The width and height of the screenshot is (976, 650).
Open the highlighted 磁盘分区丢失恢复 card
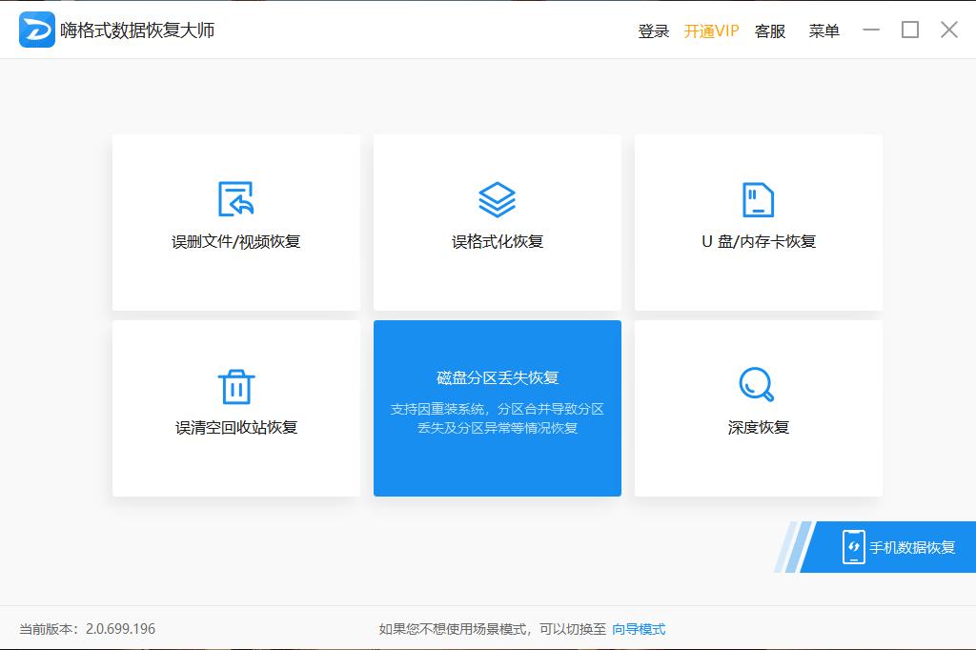coord(497,409)
